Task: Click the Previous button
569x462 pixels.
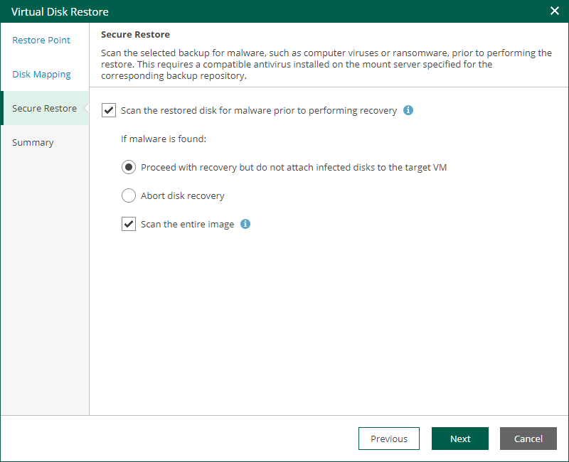Action: click(x=389, y=439)
